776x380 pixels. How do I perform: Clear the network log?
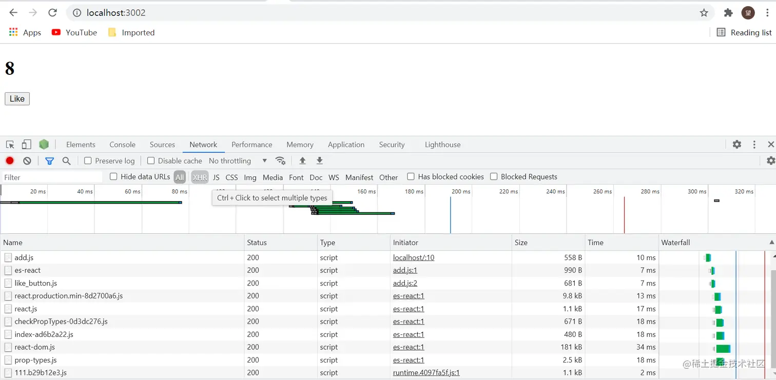27,161
